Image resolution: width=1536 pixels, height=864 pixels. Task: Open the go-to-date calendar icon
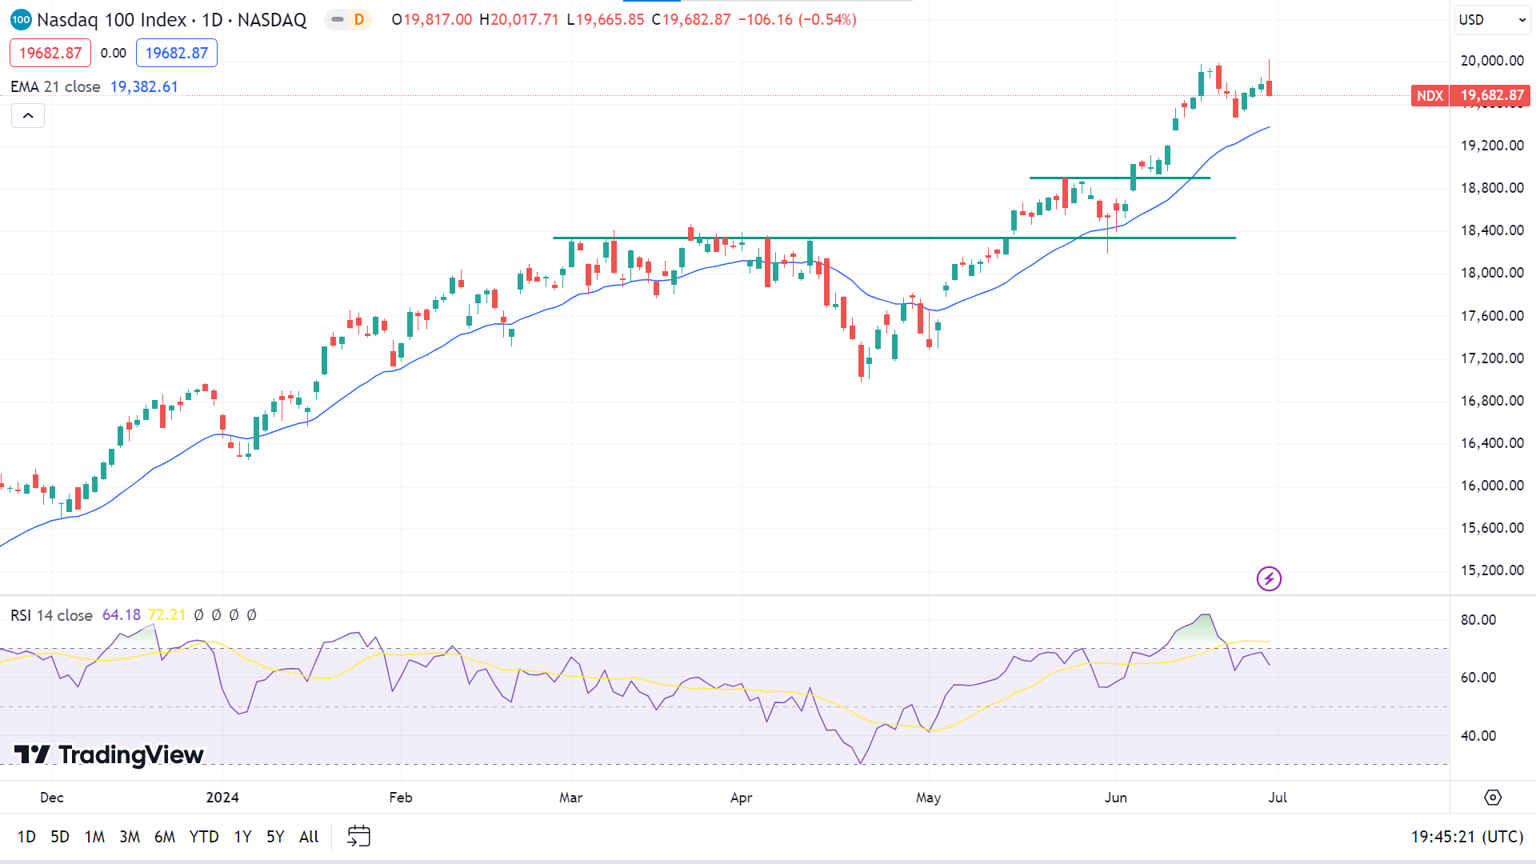tap(358, 836)
